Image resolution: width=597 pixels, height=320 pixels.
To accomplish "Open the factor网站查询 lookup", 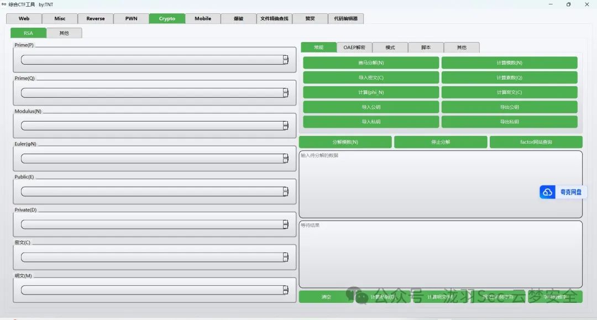I will (536, 142).
